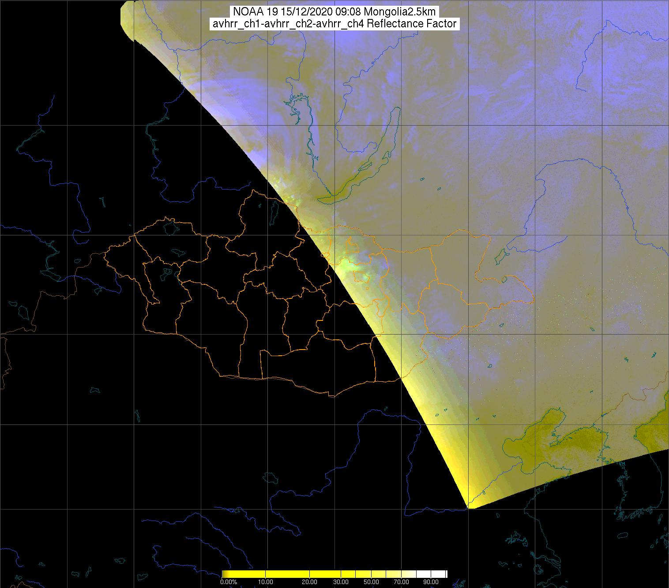Click the '30.00' color scale label
This screenshot has height=588, width=669.
(341, 582)
